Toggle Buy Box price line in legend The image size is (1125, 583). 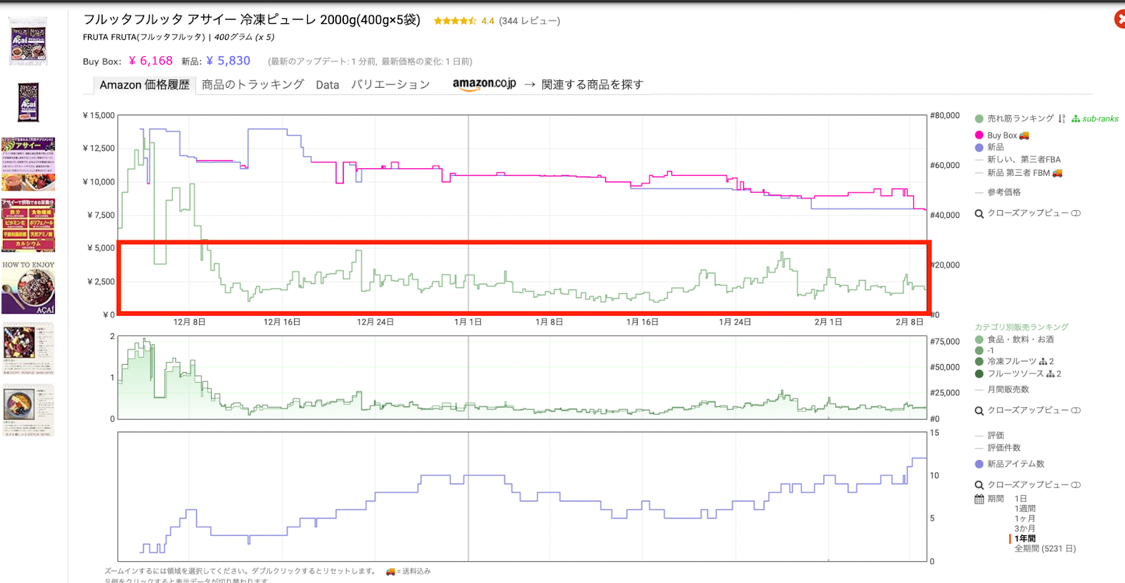click(x=1001, y=135)
